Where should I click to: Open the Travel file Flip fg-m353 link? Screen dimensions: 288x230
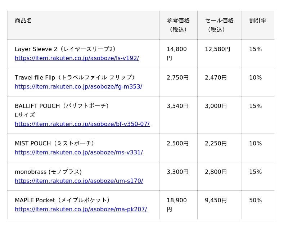click(x=78, y=86)
